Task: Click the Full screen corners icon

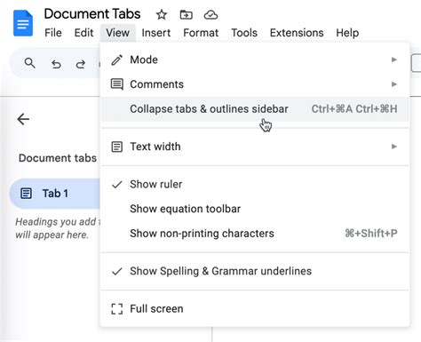Action: (117, 309)
